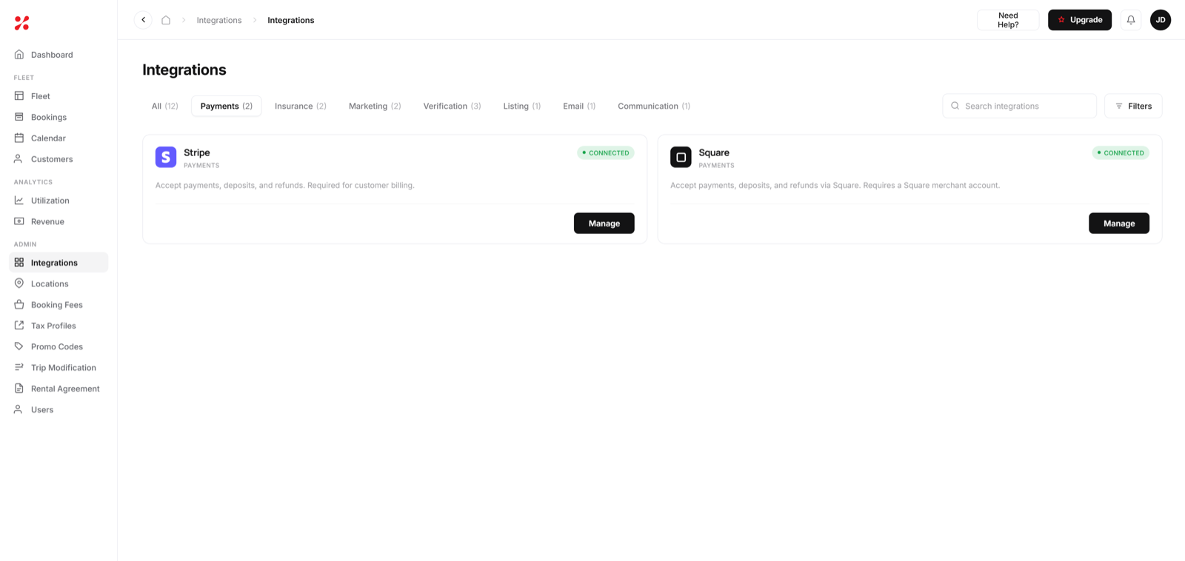Switch to the Marketing tab
The width and height of the screenshot is (1185, 561).
[x=375, y=106]
